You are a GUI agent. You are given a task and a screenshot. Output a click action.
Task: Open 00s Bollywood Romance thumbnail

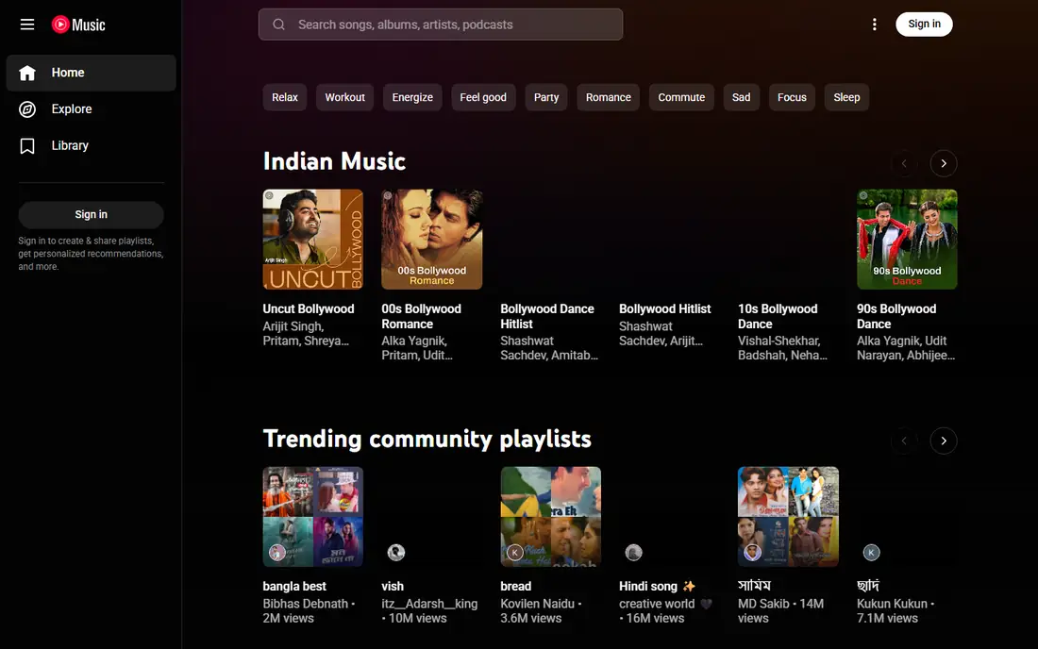[x=431, y=240]
